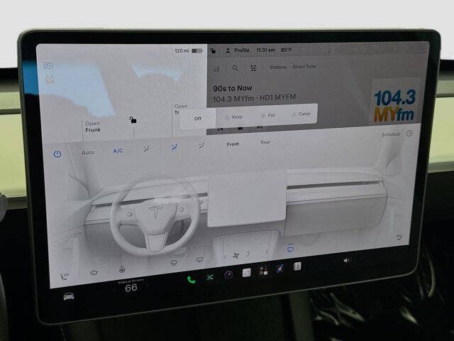This screenshot has height=341, width=454.
Task: Select Camp climate mode
Action: coord(301,114)
